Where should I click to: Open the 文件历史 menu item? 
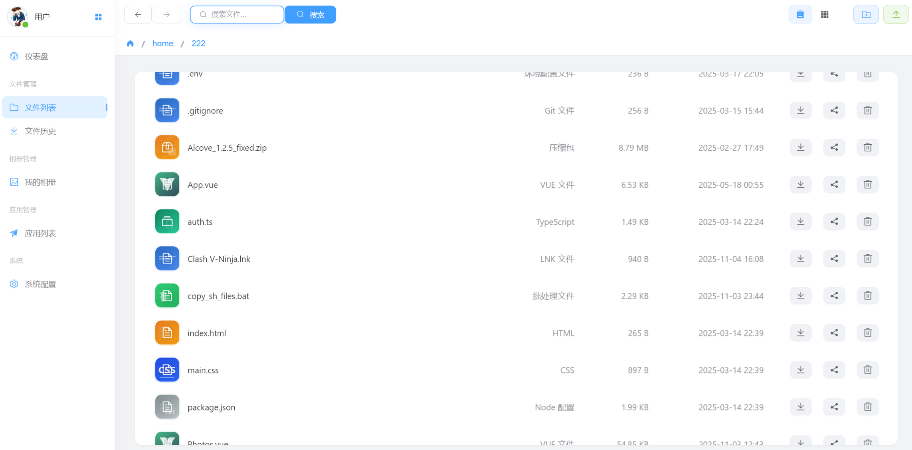pyautogui.click(x=40, y=131)
